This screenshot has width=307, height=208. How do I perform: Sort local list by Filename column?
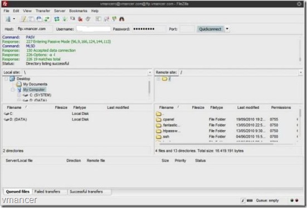click(14, 108)
